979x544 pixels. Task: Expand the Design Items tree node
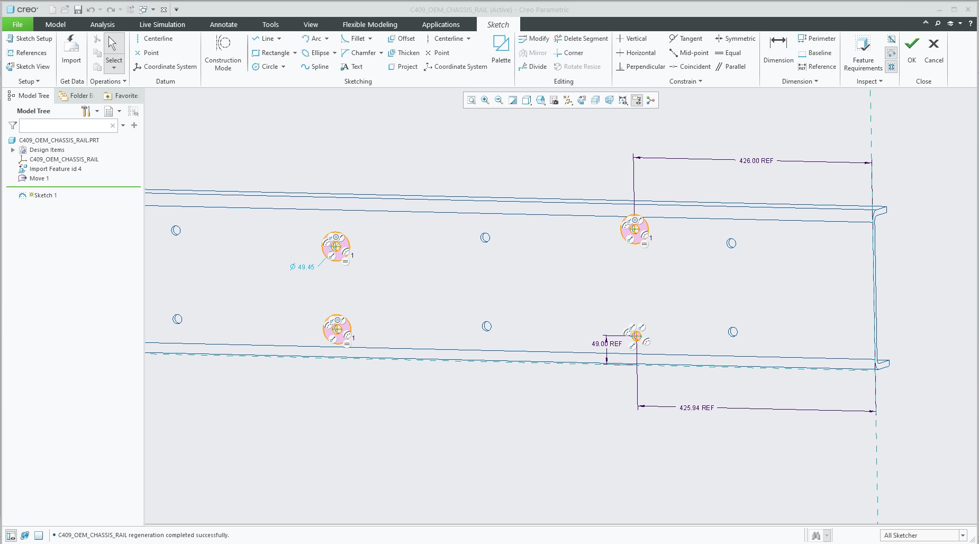click(x=12, y=150)
